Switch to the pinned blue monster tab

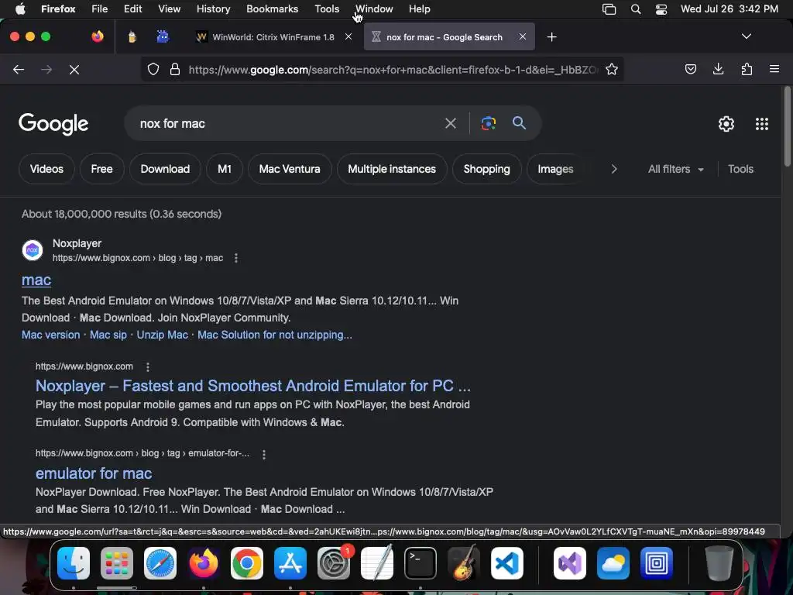pyautogui.click(x=163, y=36)
